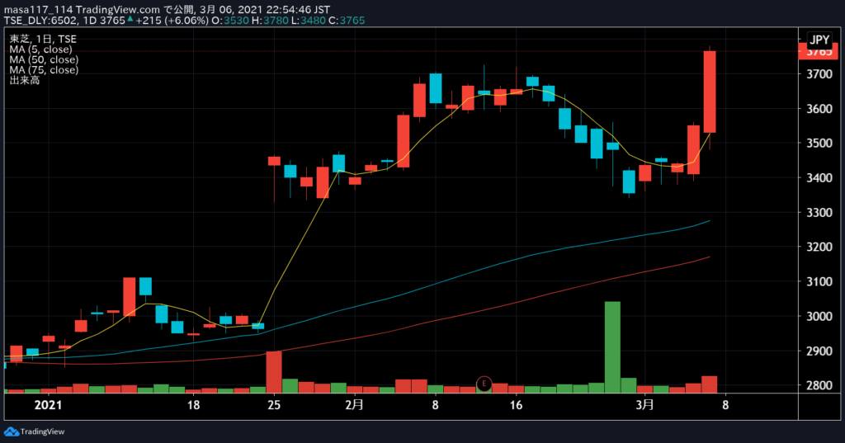Click the earnings 'E' marker on the time axis
The image size is (845, 443).
tap(484, 384)
